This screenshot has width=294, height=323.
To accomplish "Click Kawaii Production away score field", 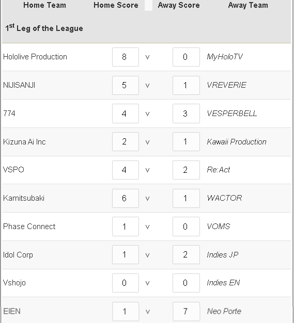I will click(x=186, y=142).
